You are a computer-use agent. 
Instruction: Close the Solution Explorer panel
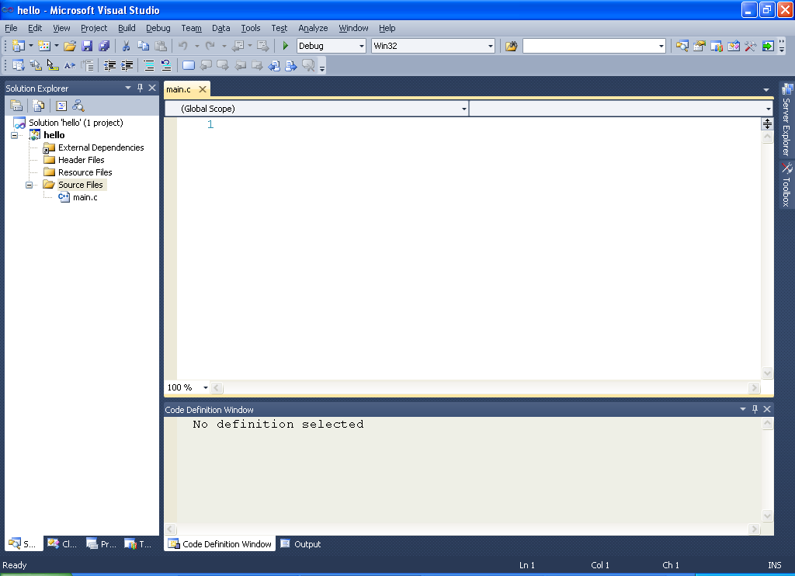(152, 88)
